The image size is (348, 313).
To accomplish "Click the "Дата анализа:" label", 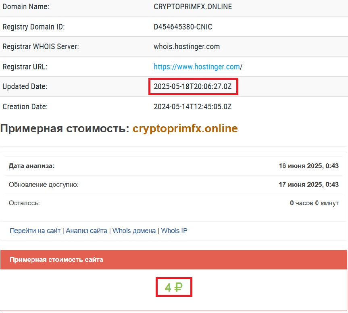I will (x=31, y=166).
